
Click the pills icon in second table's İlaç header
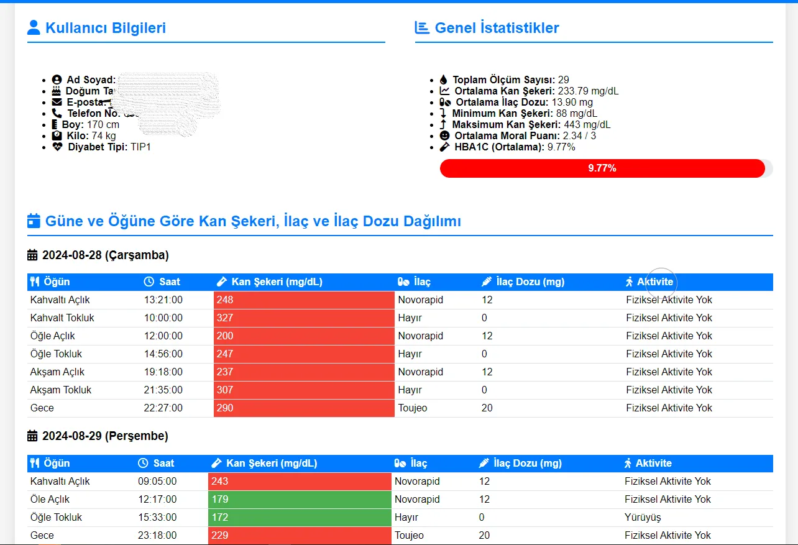(401, 464)
